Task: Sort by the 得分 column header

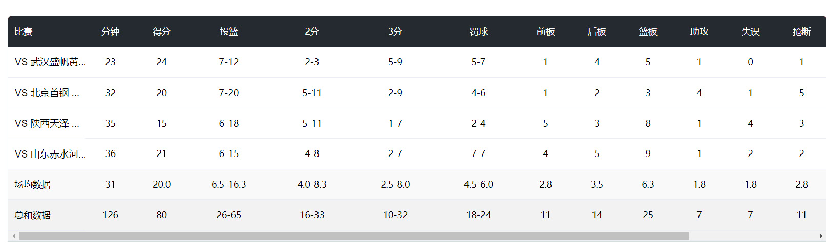Action: coord(161,32)
